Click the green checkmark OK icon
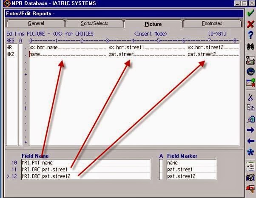 point(250,13)
